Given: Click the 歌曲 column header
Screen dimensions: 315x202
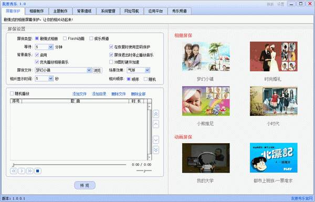Looking at the screenshot, I should coord(75,101).
